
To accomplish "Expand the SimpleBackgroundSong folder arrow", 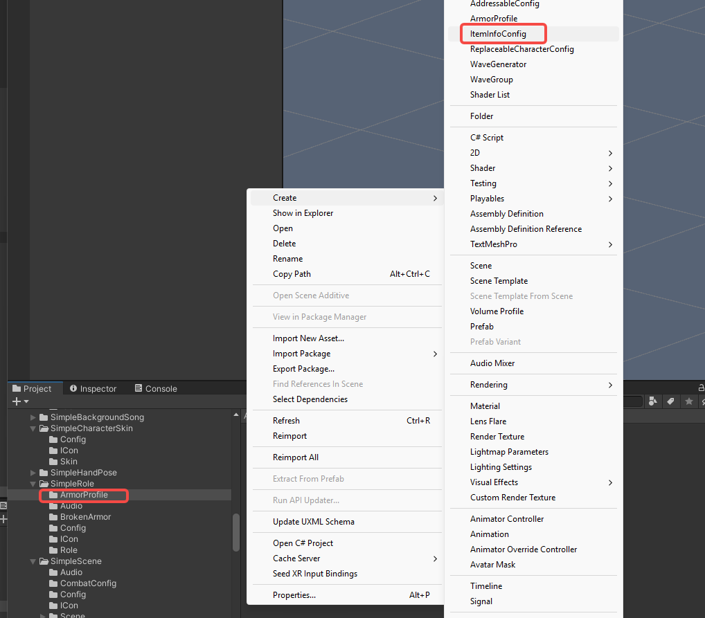I will (33, 417).
